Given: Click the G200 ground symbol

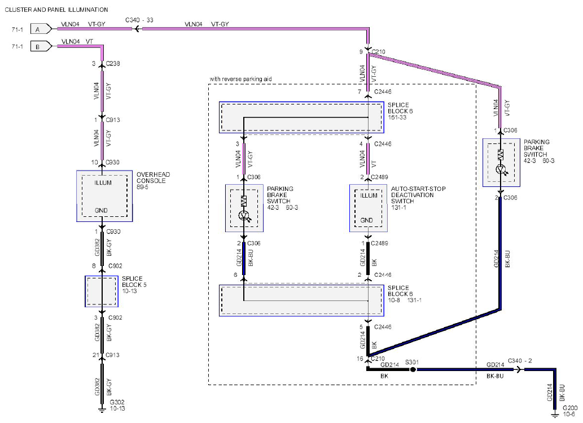Looking at the screenshot, I should [x=554, y=415].
